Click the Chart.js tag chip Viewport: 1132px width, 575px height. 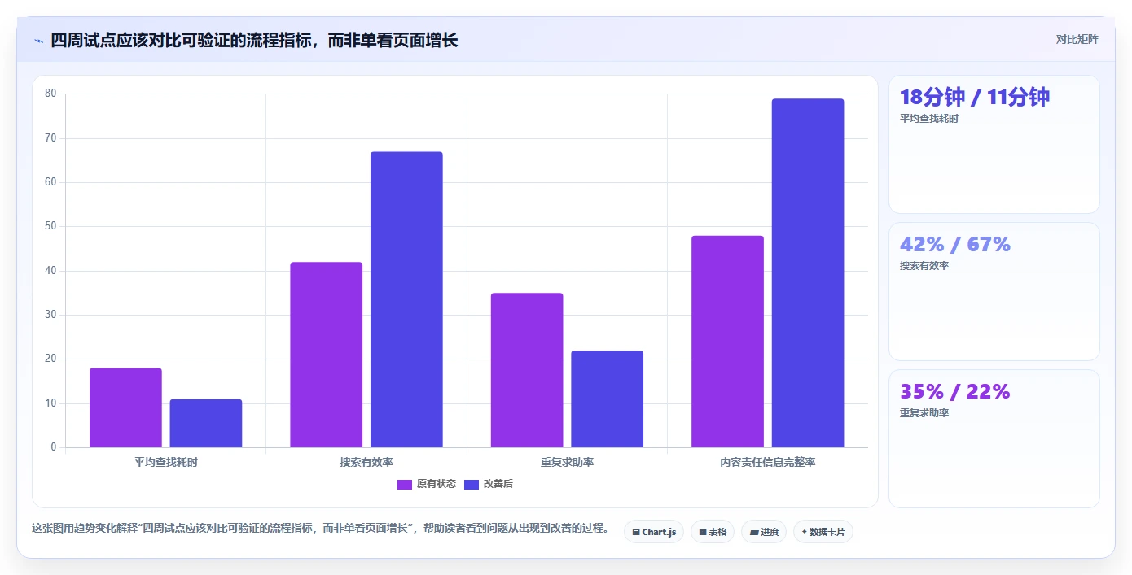coord(654,532)
